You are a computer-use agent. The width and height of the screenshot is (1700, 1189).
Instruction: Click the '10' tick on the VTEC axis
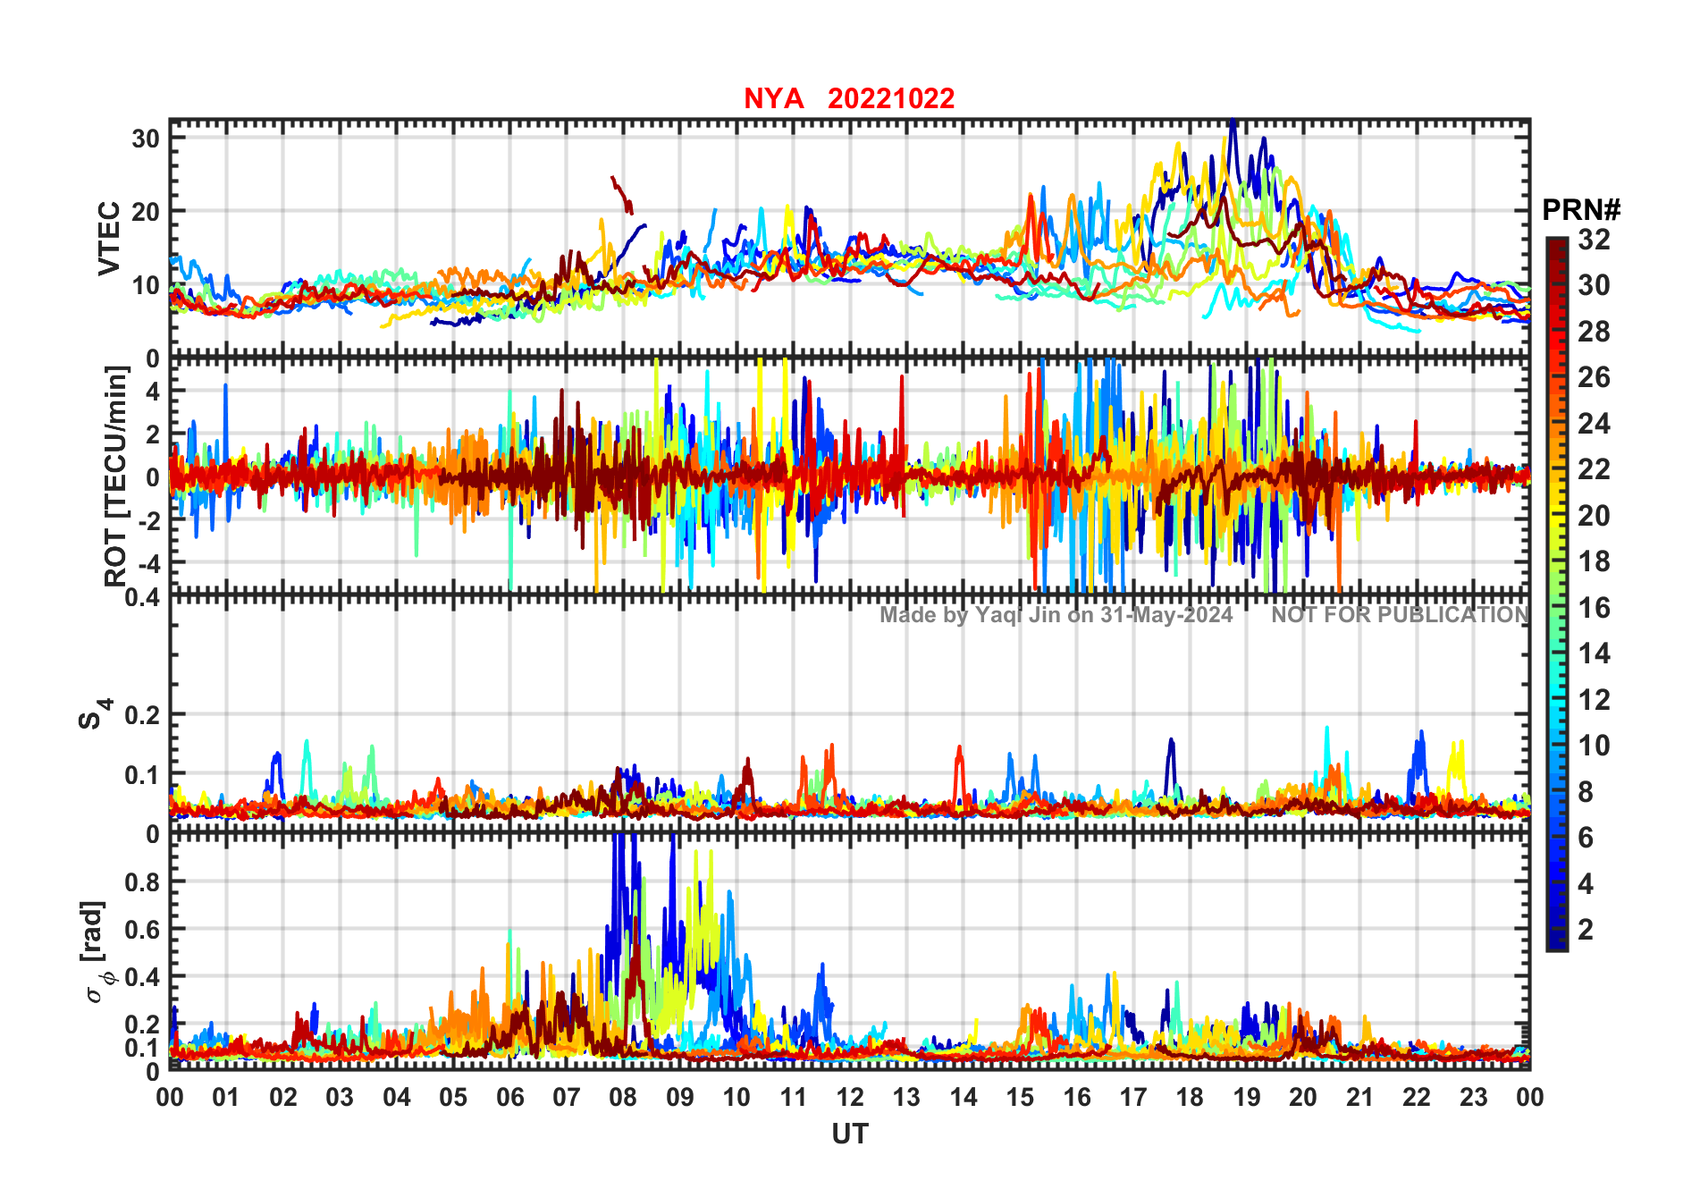click(146, 286)
